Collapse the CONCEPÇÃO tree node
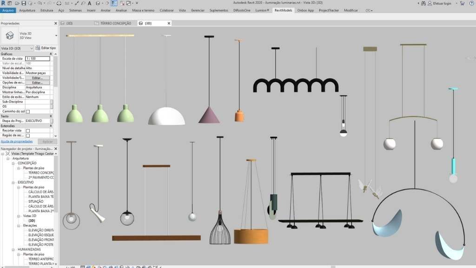 pyautogui.click(x=13, y=163)
